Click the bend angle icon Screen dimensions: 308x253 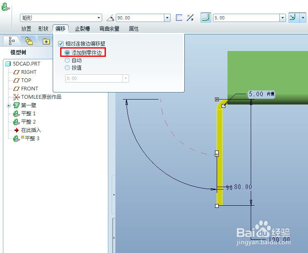[110, 18]
